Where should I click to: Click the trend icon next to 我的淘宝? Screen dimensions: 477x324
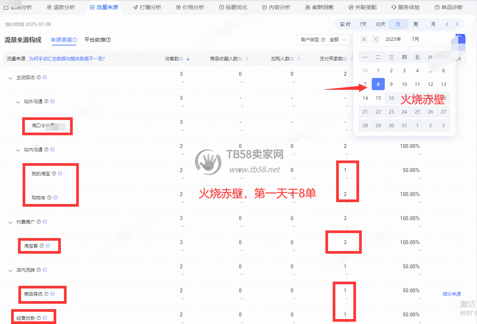point(60,173)
